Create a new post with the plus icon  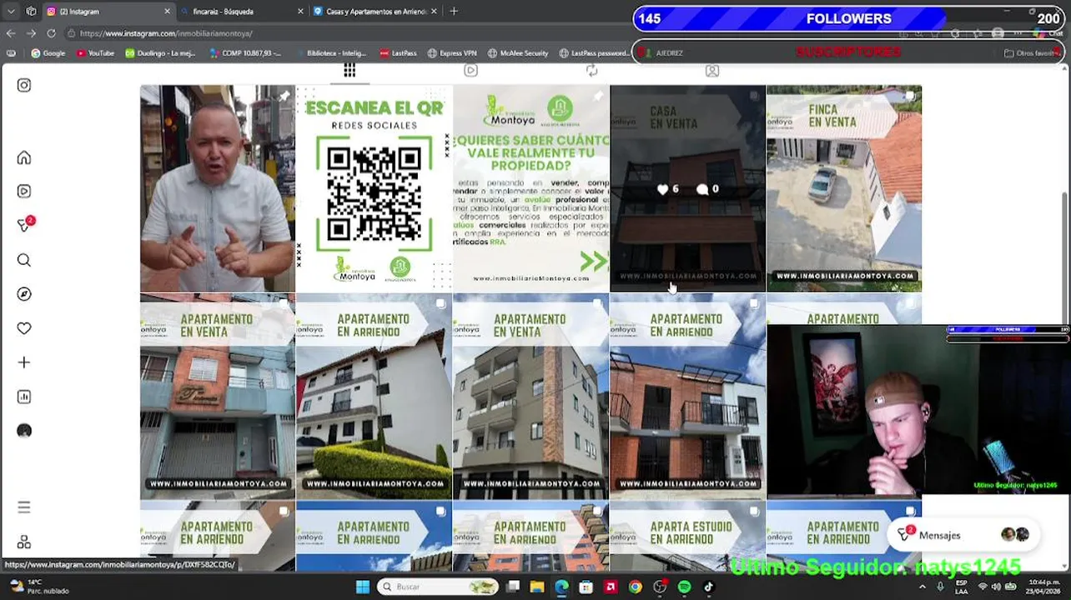24,362
